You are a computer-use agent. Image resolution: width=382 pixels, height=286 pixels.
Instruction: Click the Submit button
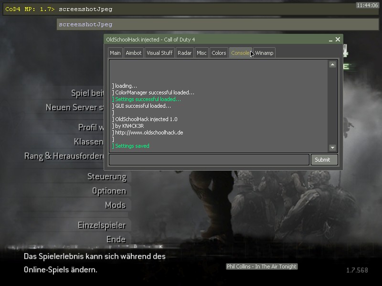pyautogui.click(x=324, y=160)
